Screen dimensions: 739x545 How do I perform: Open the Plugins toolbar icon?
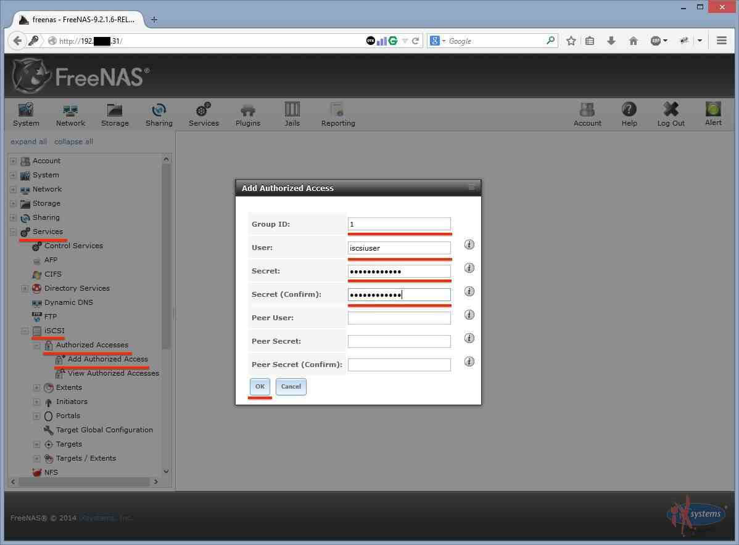(248, 115)
